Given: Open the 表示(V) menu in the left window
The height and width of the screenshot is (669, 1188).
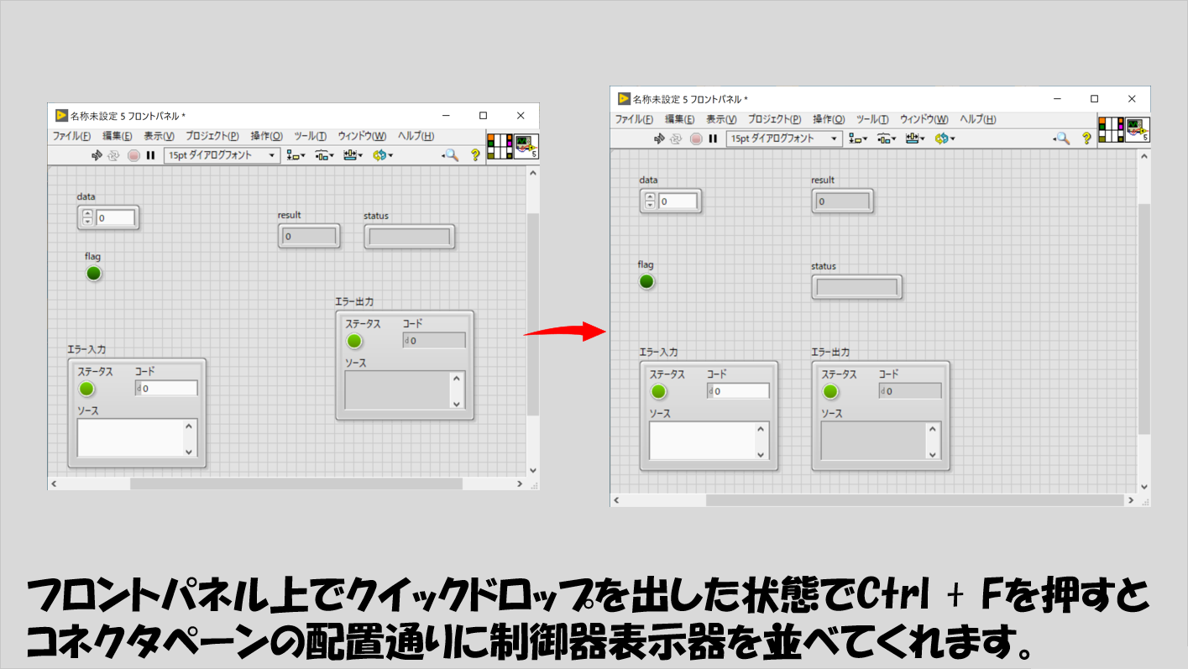Looking at the screenshot, I should pyautogui.click(x=159, y=136).
